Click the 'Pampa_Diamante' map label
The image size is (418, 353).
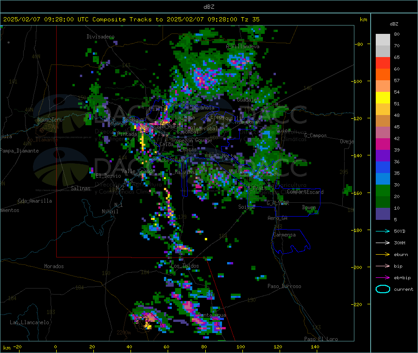tap(20, 151)
